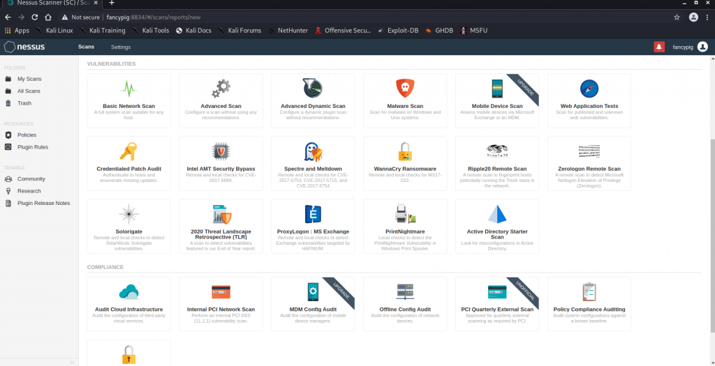The width and height of the screenshot is (715, 366).
Task: Select the Internal PCI Network Scan card icon
Action: tap(221, 292)
